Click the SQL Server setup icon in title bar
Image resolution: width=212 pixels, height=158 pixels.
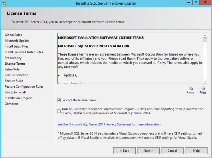4,3
